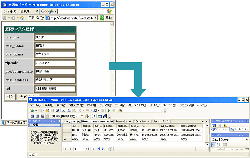Click the cust_name text field
250x158 pixels.
tap(55, 46)
